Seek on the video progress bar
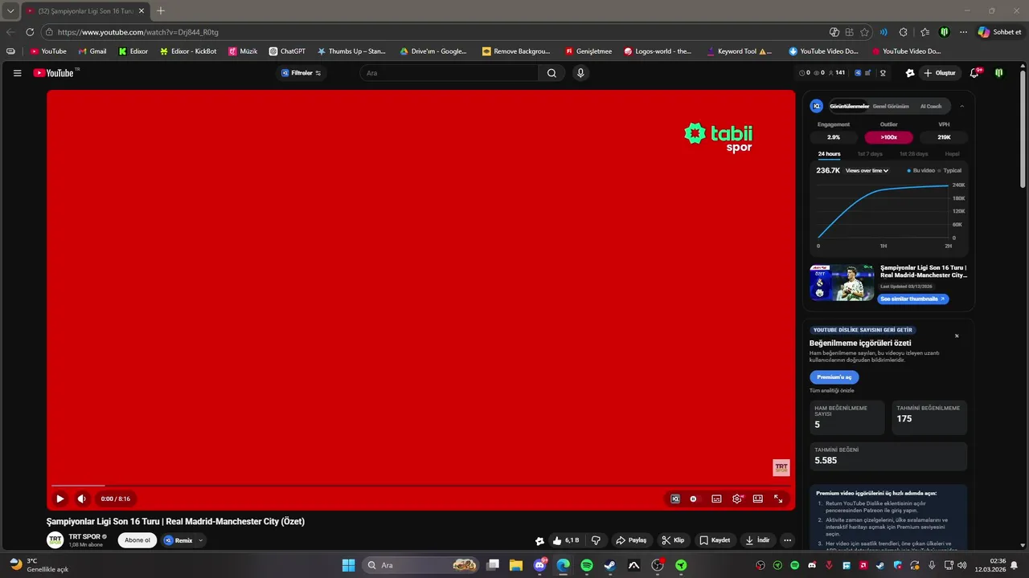The image size is (1029, 578). pyautogui.click(x=420, y=486)
